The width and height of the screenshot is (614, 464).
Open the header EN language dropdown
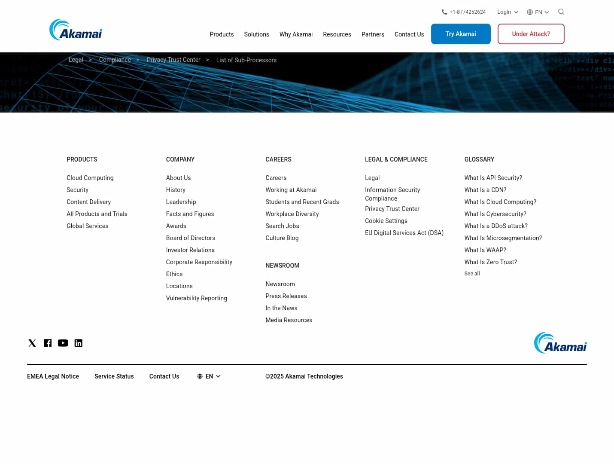point(538,12)
